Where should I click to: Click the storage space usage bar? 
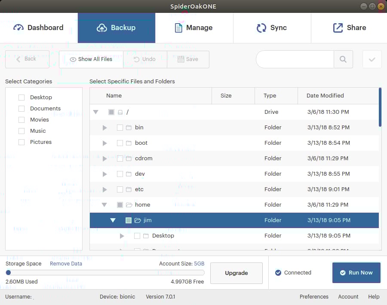(105, 273)
